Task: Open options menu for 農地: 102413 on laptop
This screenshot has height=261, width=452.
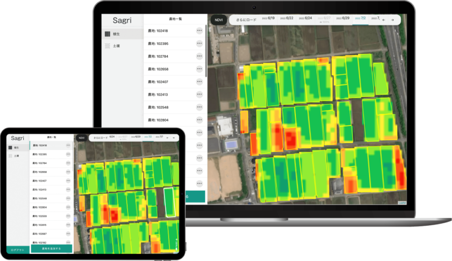Action: pyautogui.click(x=199, y=94)
